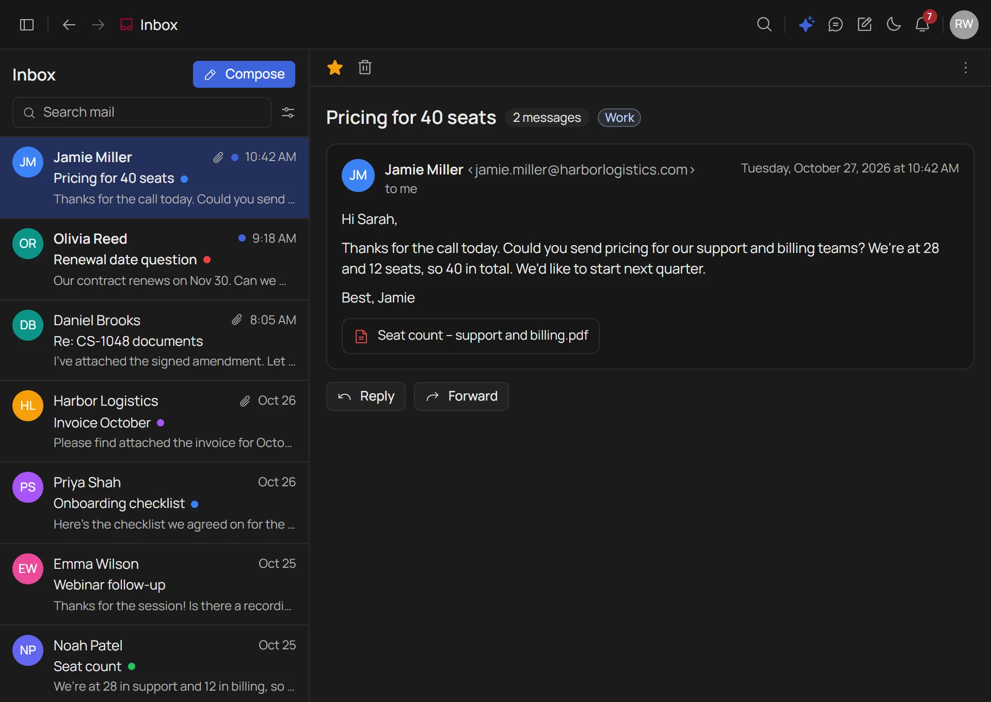The image size is (991, 702).
Task: Click the Reply button
Action: (x=366, y=396)
